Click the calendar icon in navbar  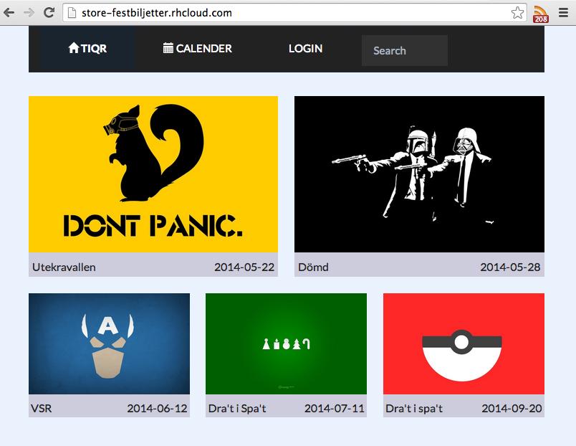coord(168,48)
